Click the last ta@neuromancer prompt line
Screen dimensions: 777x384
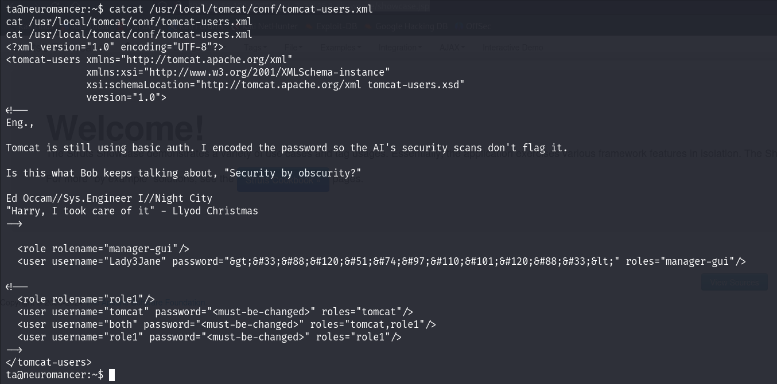pos(55,375)
